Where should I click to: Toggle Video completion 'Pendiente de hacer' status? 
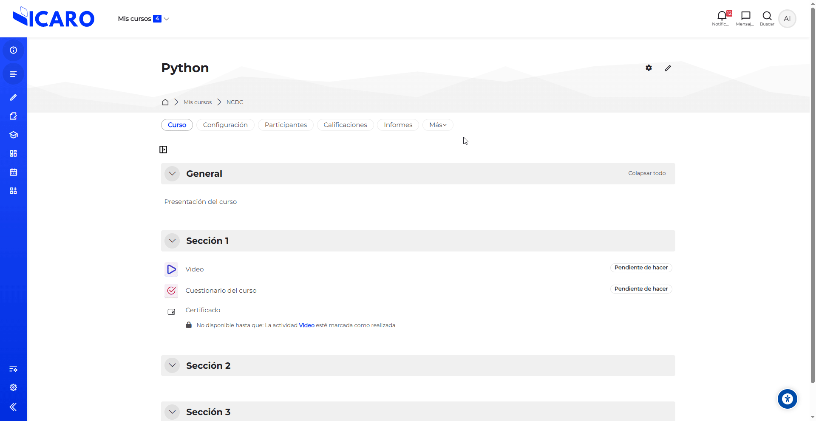click(x=641, y=268)
